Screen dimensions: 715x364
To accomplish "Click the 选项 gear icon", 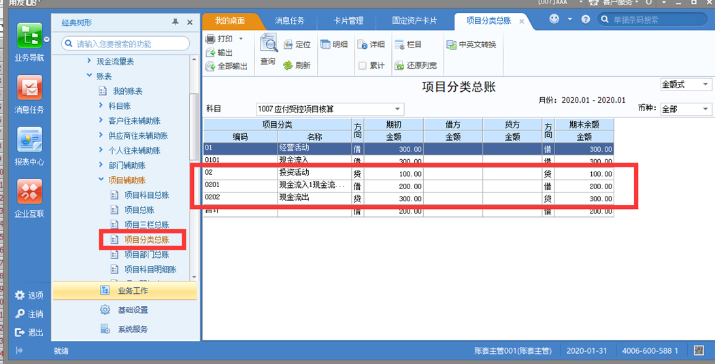I will (20, 295).
